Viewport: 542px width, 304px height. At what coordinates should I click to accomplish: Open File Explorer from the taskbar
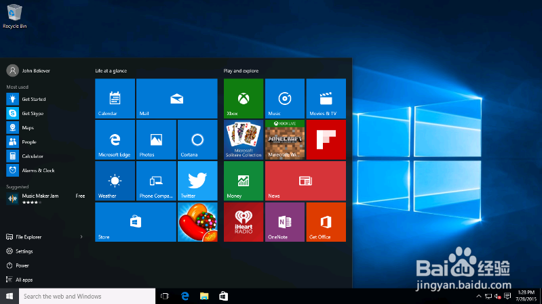(204, 296)
